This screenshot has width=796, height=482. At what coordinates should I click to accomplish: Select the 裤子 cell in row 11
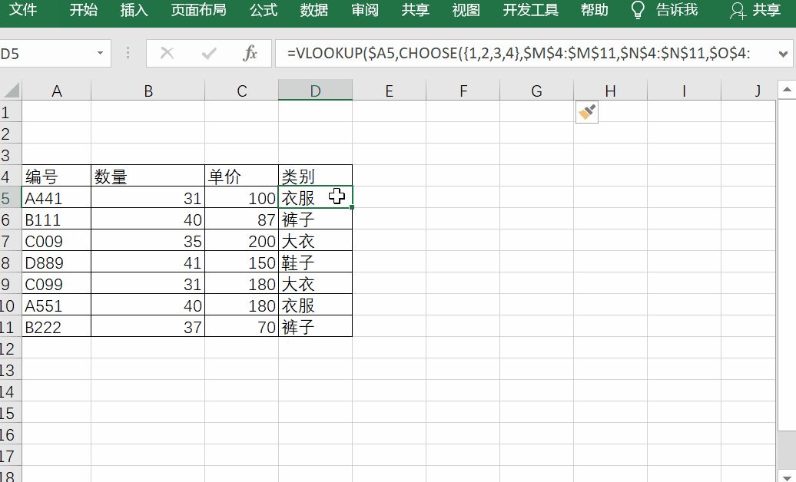pyautogui.click(x=315, y=327)
